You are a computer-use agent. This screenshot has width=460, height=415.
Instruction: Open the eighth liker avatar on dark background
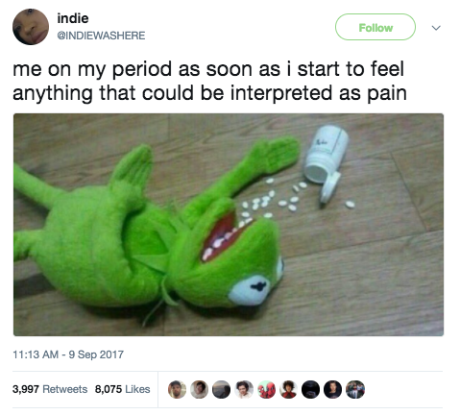pos(333,389)
